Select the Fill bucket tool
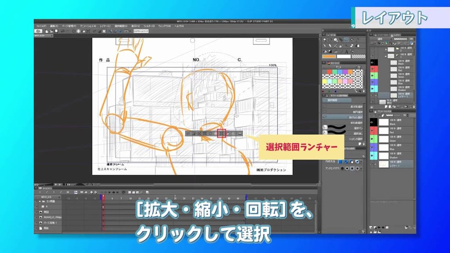The height and width of the screenshot is (253, 450). coord(325,51)
